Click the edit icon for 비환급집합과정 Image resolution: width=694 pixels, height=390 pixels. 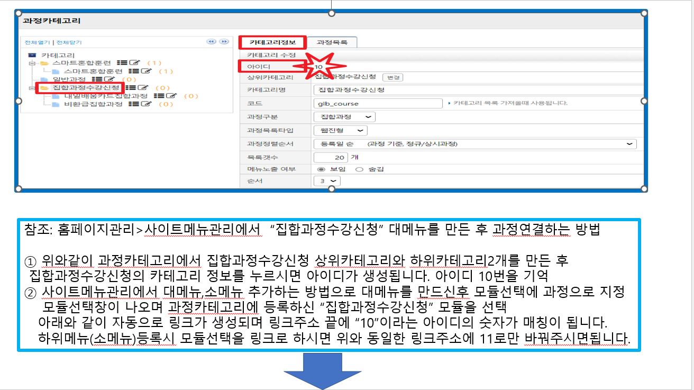click(x=146, y=104)
